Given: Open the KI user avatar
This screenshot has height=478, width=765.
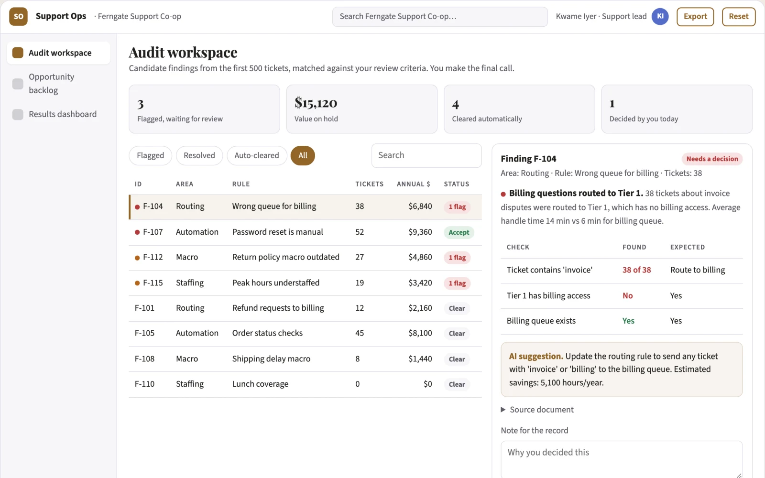Looking at the screenshot, I should pos(660,16).
